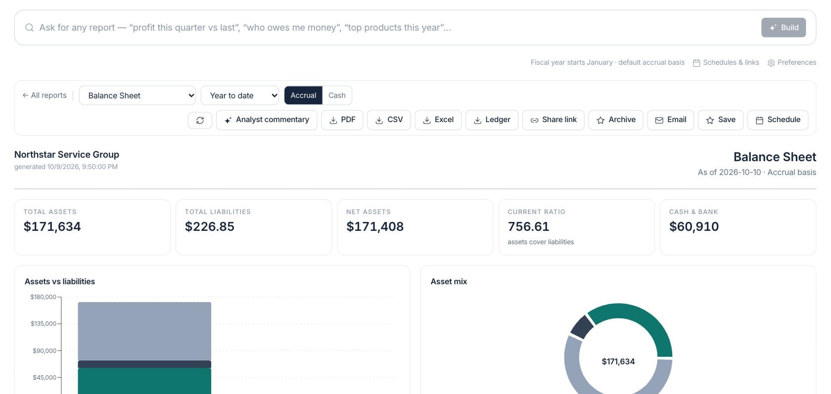Click the 'Assets vs liabilities' chart title
Viewport: 831px width, 394px height.
pyautogui.click(x=60, y=282)
